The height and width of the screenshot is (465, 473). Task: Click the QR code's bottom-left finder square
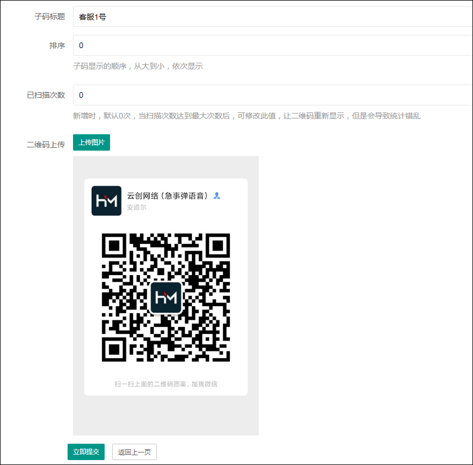tap(114, 349)
